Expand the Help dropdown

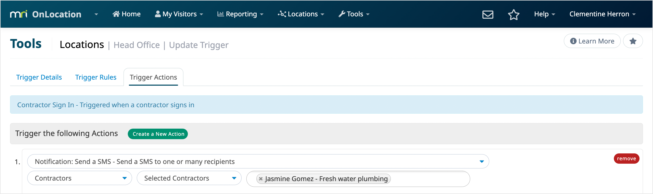click(x=544, y=14)
